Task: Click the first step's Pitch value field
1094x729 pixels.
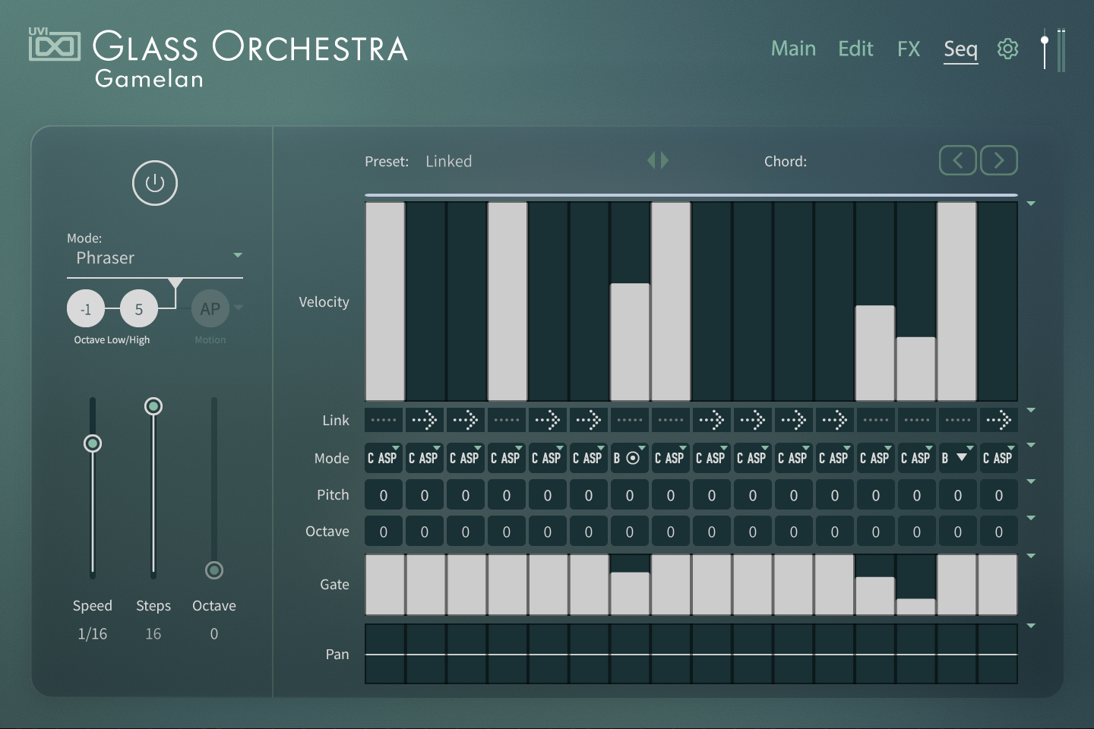Action: [384, 495]
